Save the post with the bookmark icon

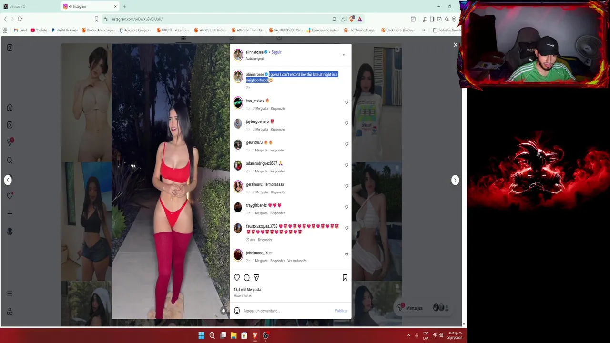click(x=345, y=278)
